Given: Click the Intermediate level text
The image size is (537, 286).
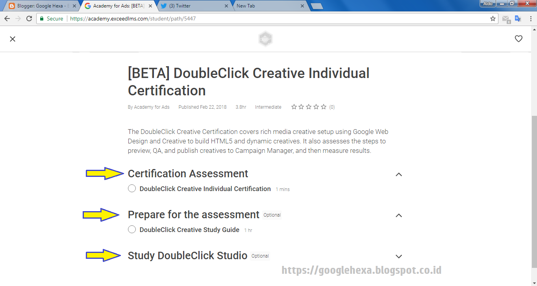Looking at the screenshot, I should (268, 107).
